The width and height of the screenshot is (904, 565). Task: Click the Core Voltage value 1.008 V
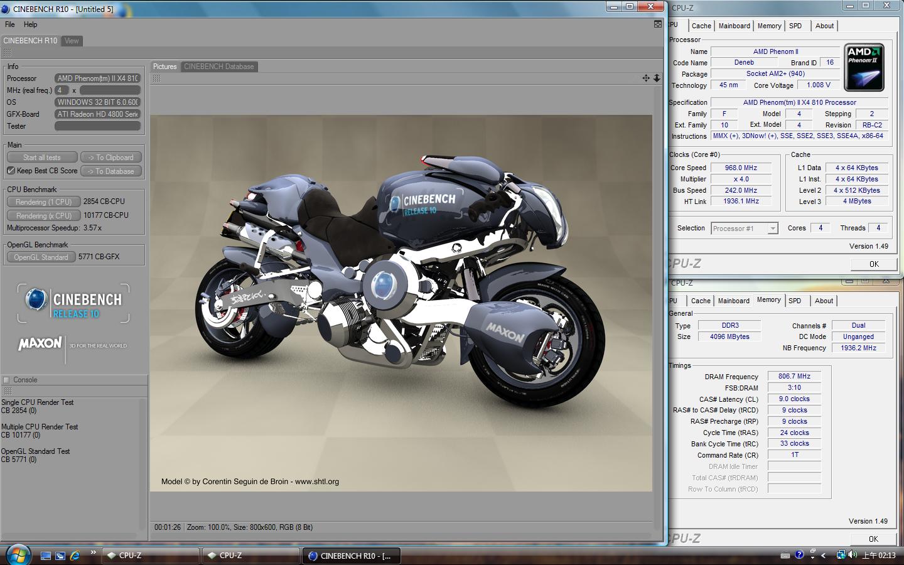(x=819, y=85)
